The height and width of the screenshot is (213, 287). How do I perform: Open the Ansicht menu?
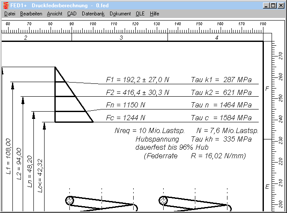[54, 14]
